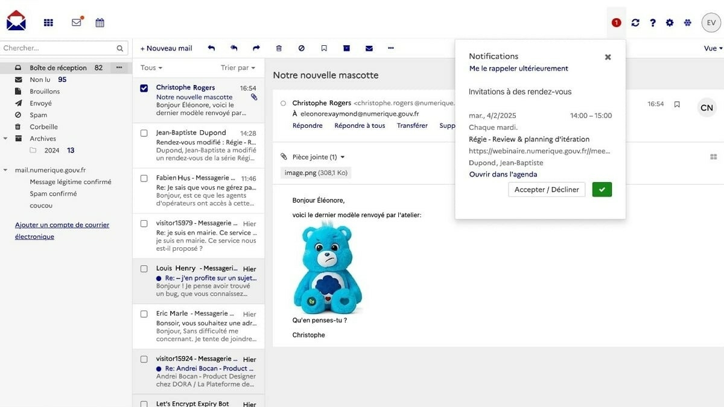Image resolution: width=724 pixels, height=407 pixels.
Task: Expand the "Pièce jointe (1)" dropdown
Action: click(318, 157)
